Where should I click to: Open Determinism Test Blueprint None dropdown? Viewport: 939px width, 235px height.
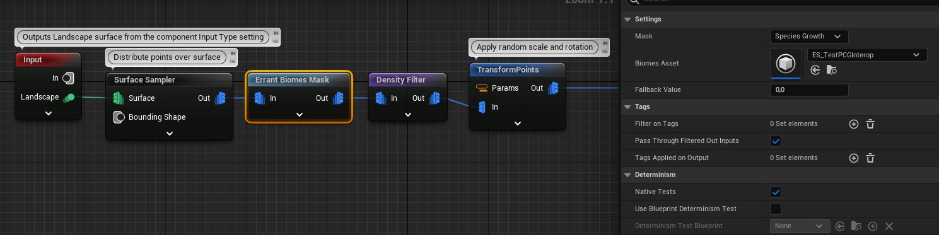click(800, 226)
